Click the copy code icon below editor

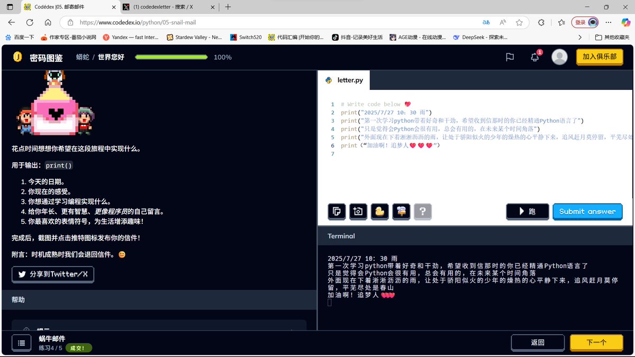[x=337, y=212]
